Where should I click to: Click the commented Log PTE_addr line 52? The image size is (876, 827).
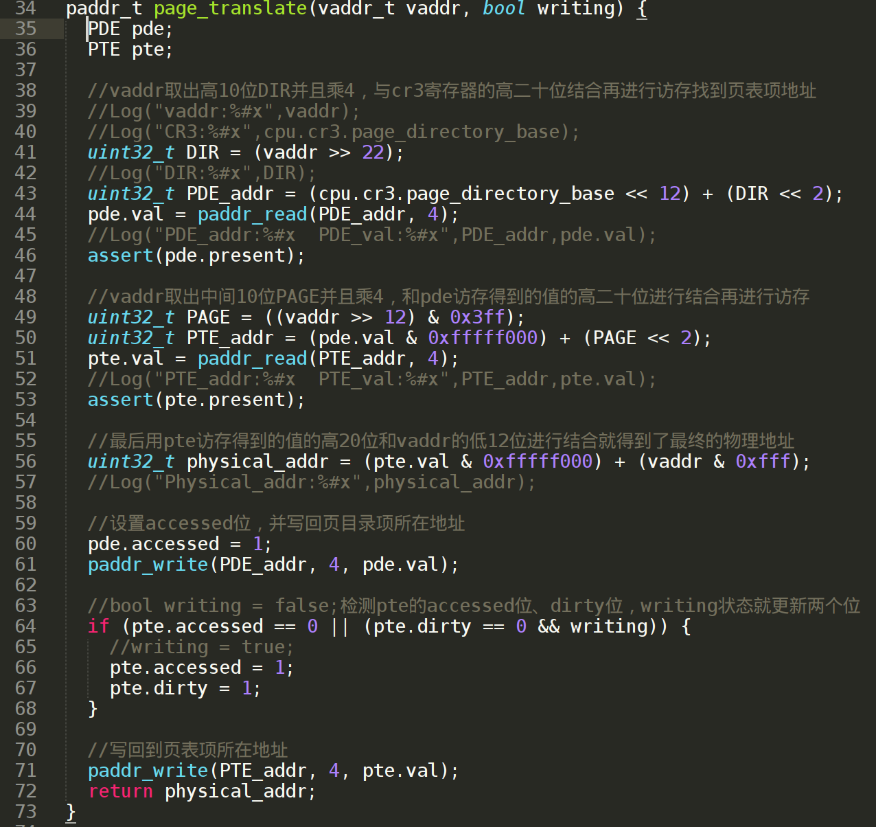click(372, 379)
